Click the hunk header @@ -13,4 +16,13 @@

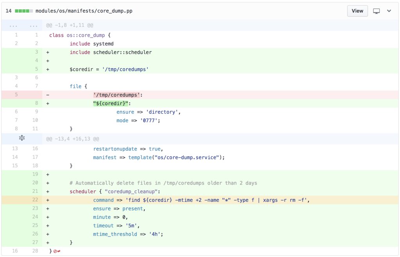pos(73,139)
